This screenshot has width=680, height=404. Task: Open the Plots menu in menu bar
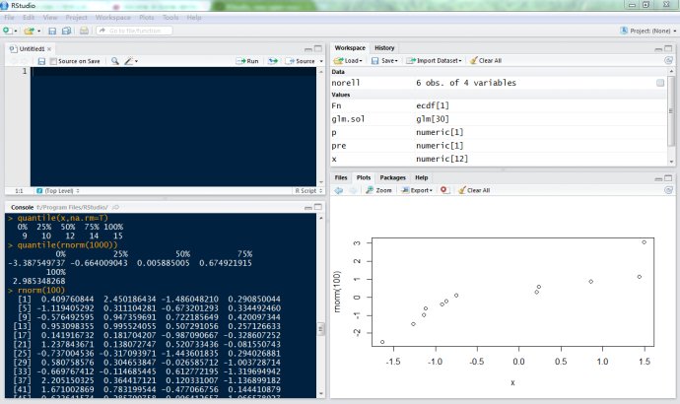point(146,17)
